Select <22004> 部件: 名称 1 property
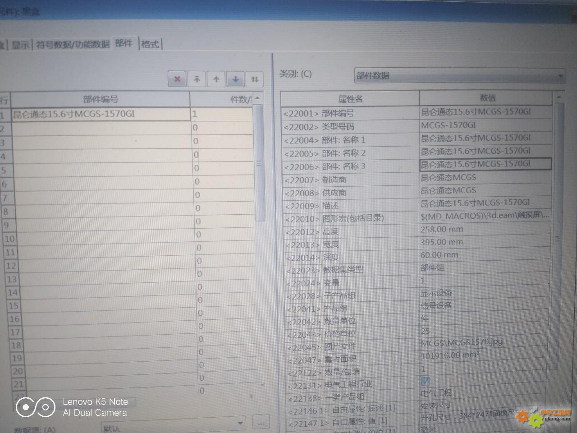This screenshot has height=433, width=577. (350, 140)
